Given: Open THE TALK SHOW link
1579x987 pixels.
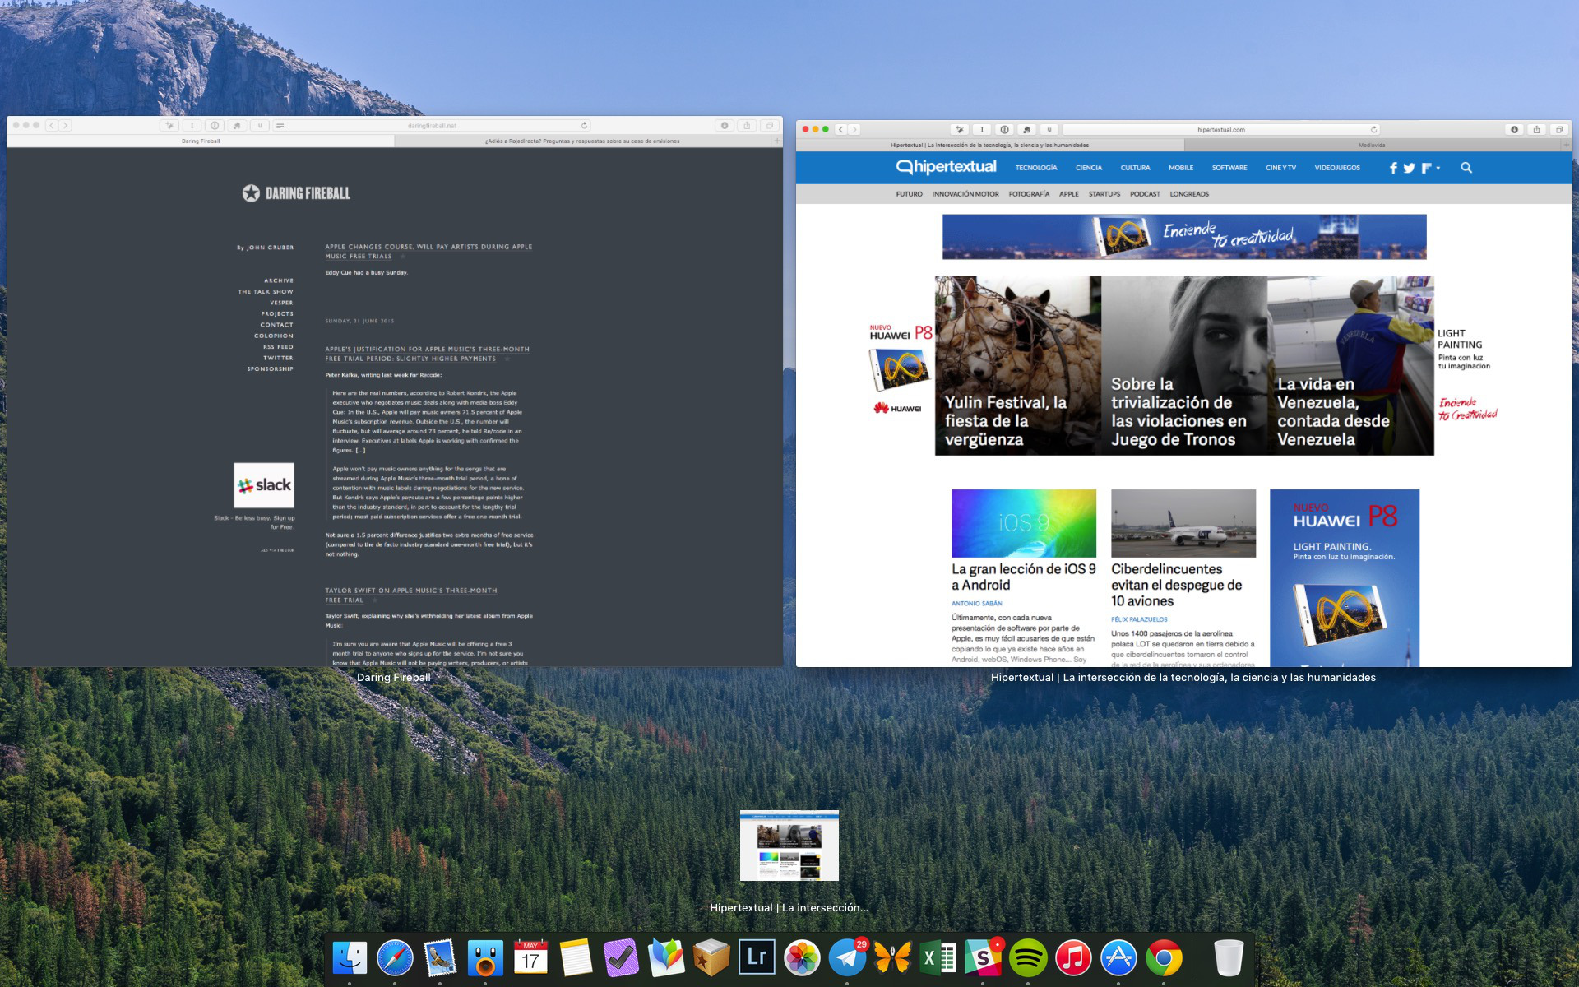Looking at the screenshot, I should coord(266,291).
